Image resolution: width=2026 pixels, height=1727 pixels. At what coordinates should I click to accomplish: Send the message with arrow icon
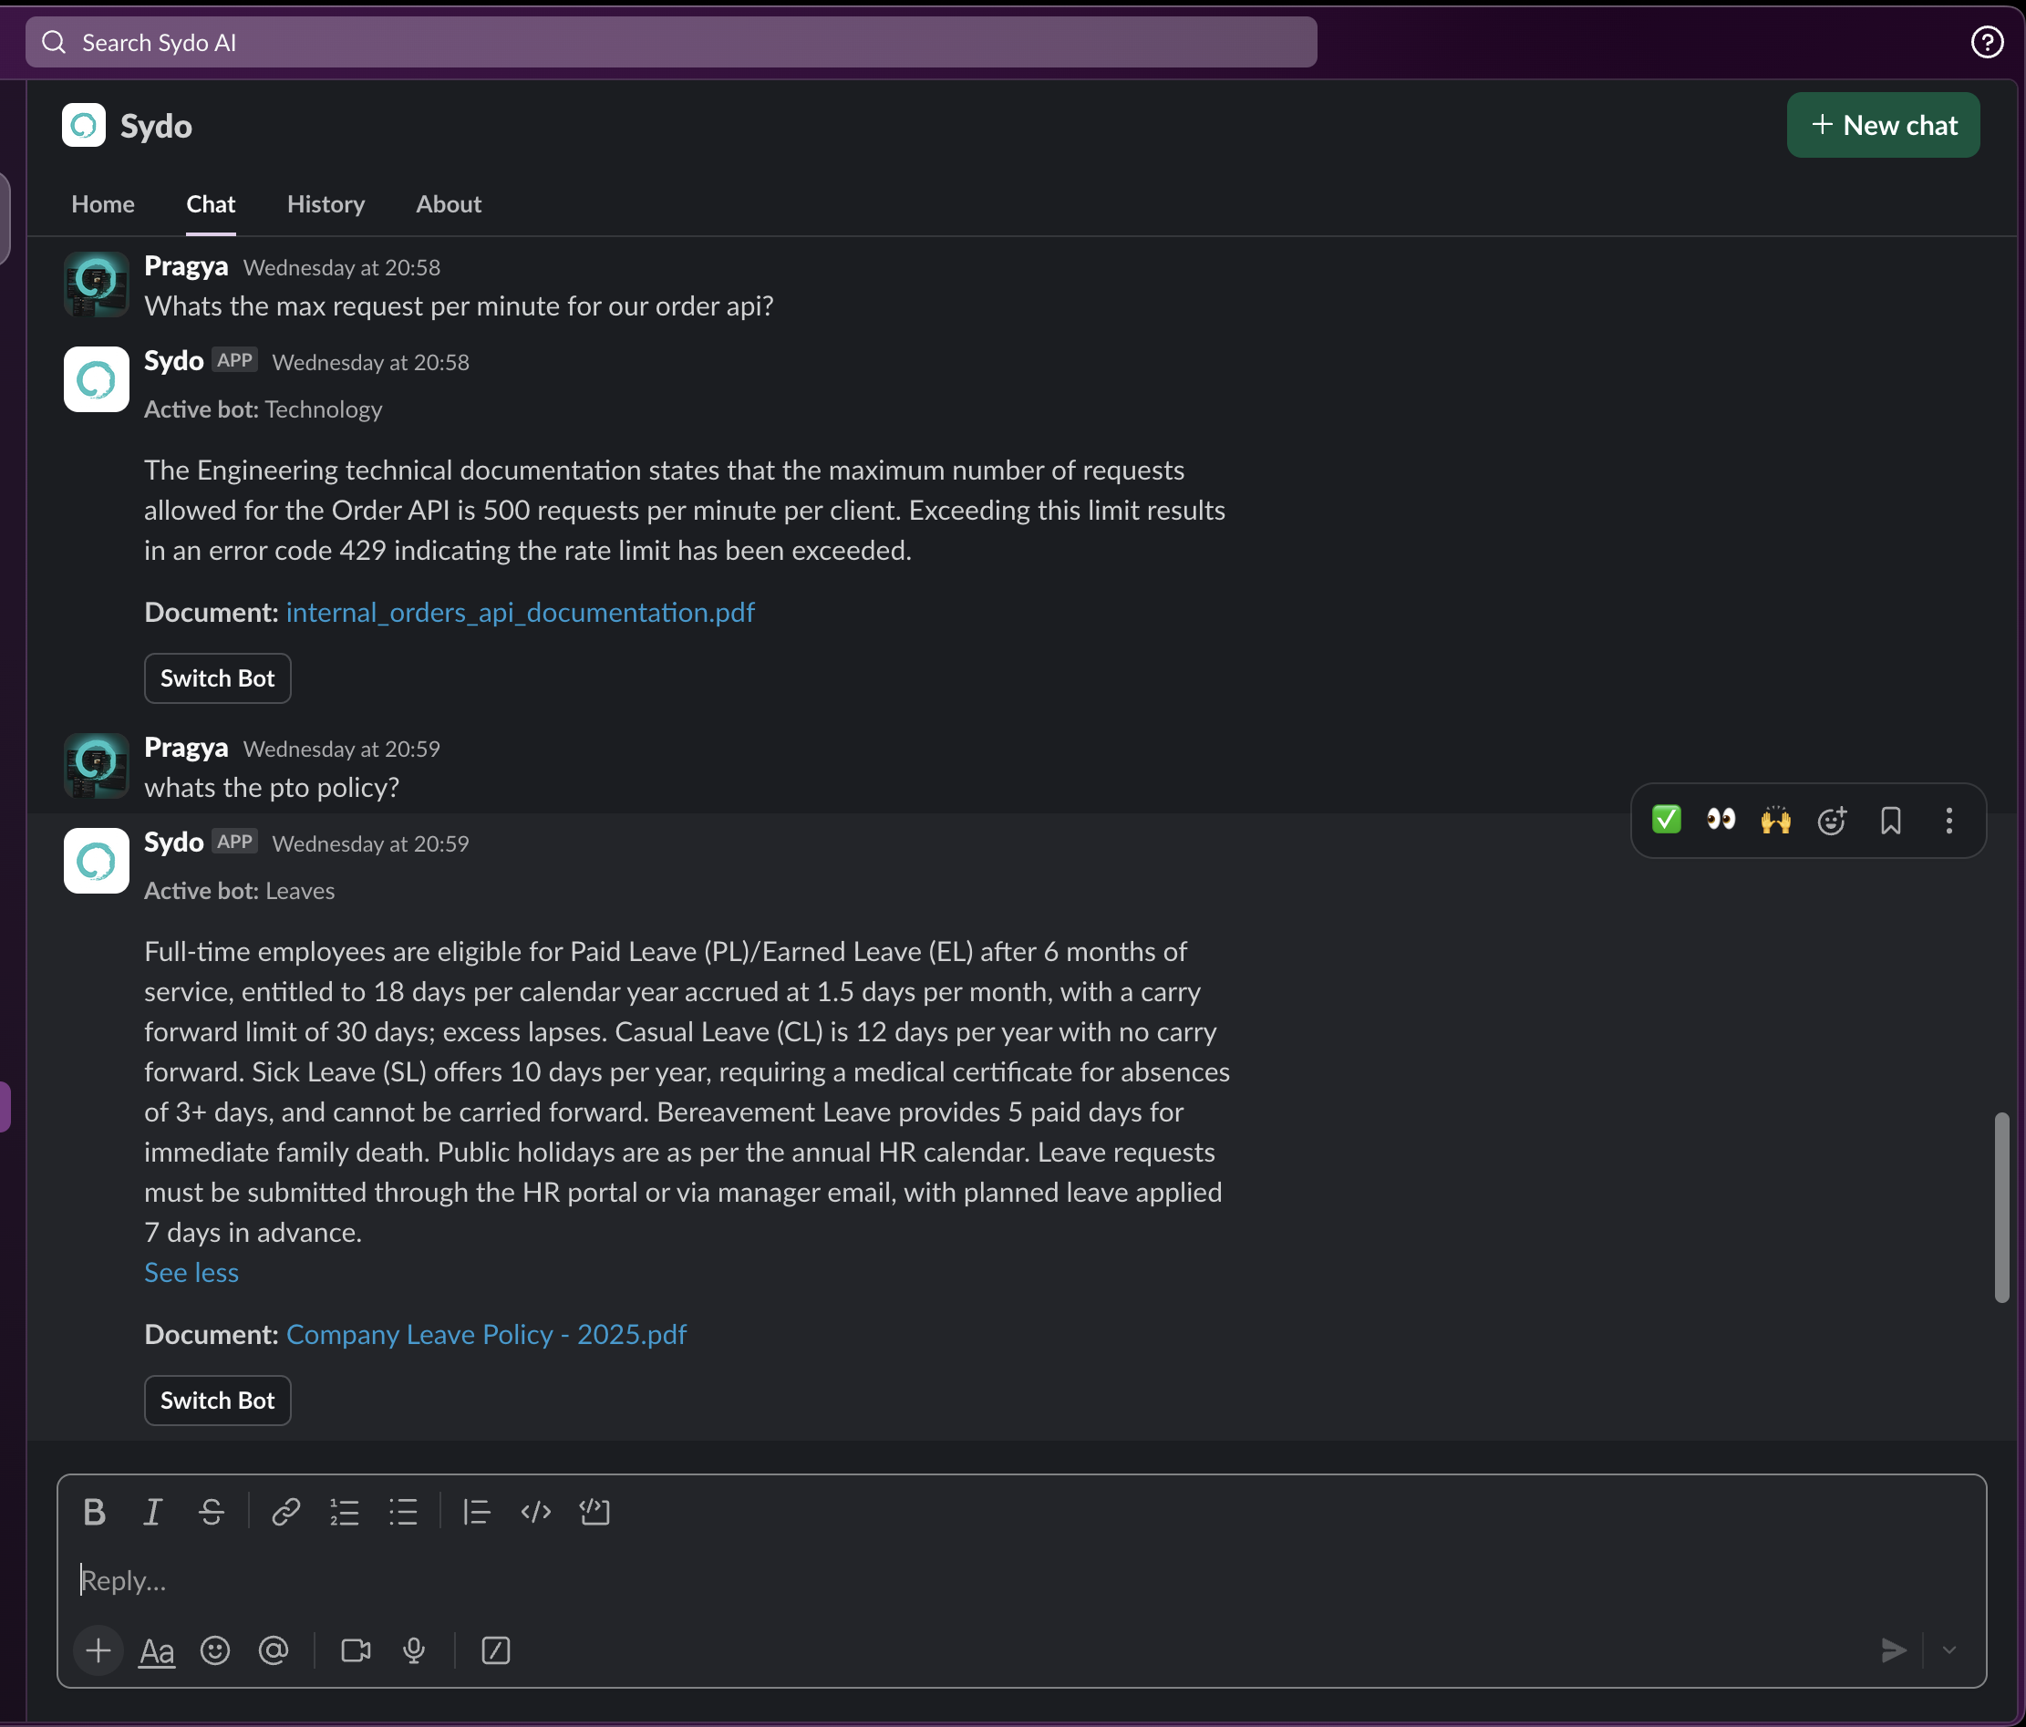[1893, 1650]
